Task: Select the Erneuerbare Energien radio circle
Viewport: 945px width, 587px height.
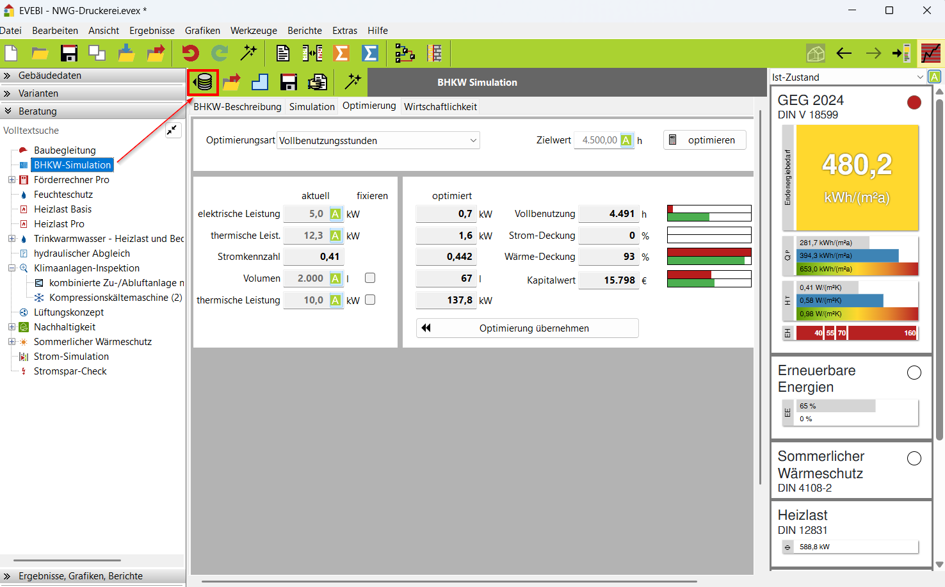Action: 914,373
